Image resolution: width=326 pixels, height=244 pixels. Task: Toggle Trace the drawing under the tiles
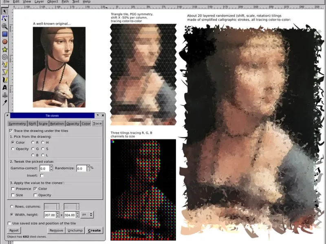pyautogui.click(x=11, y=131)
